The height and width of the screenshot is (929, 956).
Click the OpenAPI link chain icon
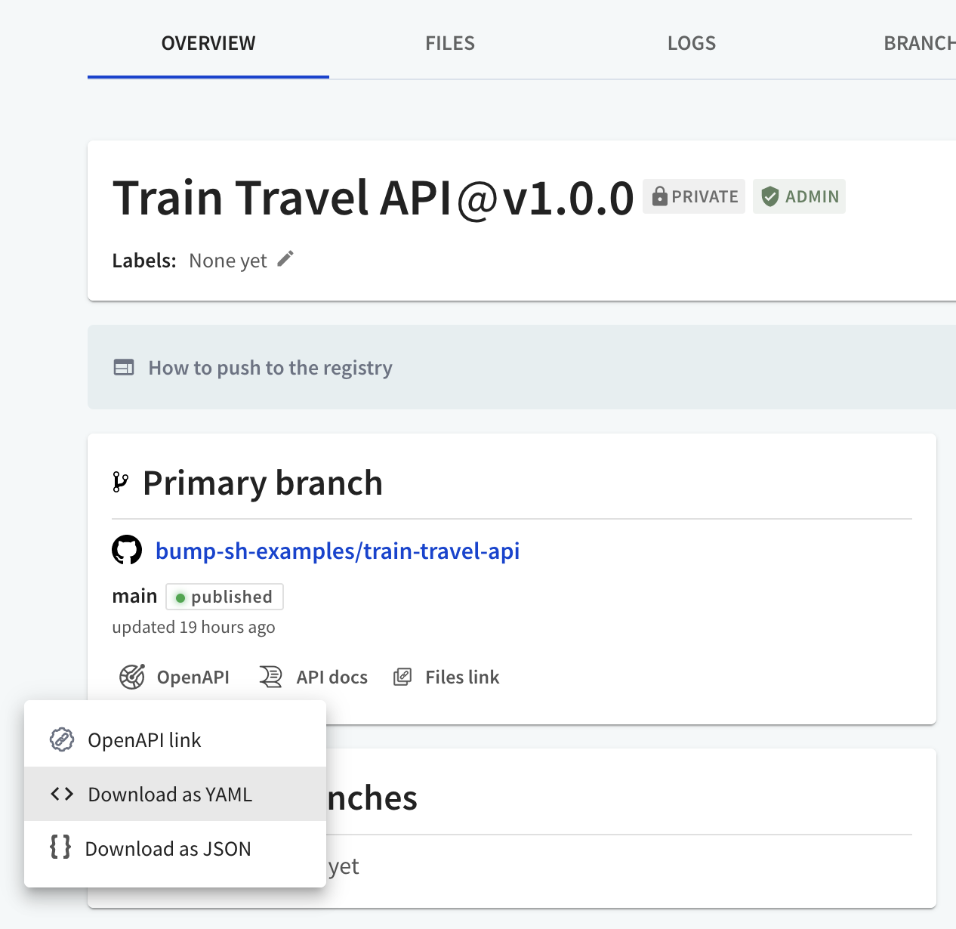click(x=62, y=739)
